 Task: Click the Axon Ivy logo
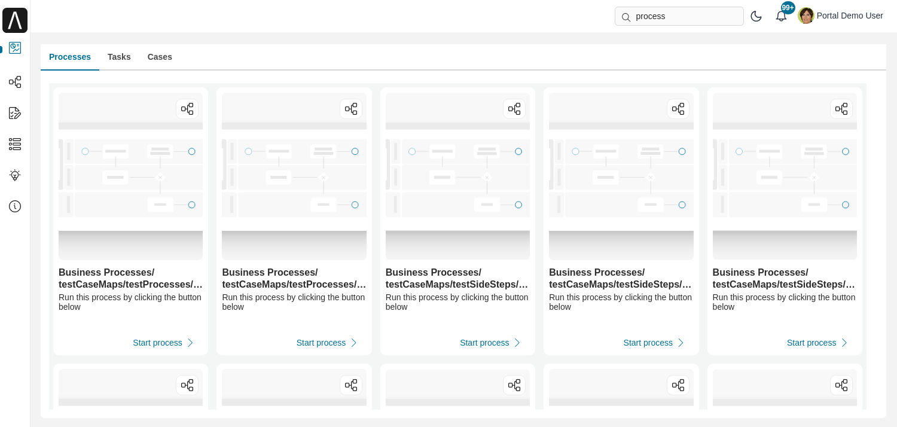click(x=15, y=20)
